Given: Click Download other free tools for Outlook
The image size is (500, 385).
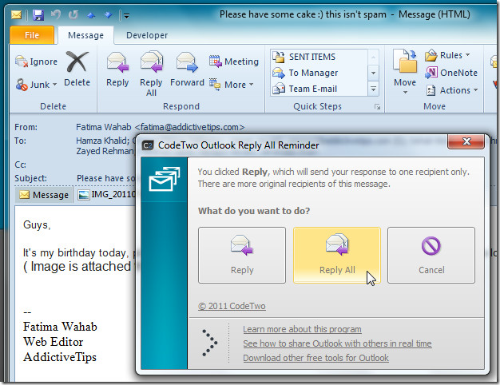Looking at the screenshot, I should coord(316,358).
